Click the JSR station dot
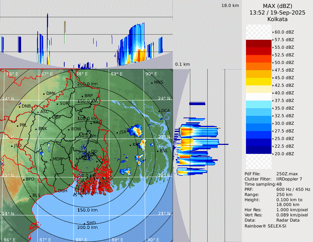Image resolution: width=313 pixels, height=242 pixels. [x=117, y=132]
